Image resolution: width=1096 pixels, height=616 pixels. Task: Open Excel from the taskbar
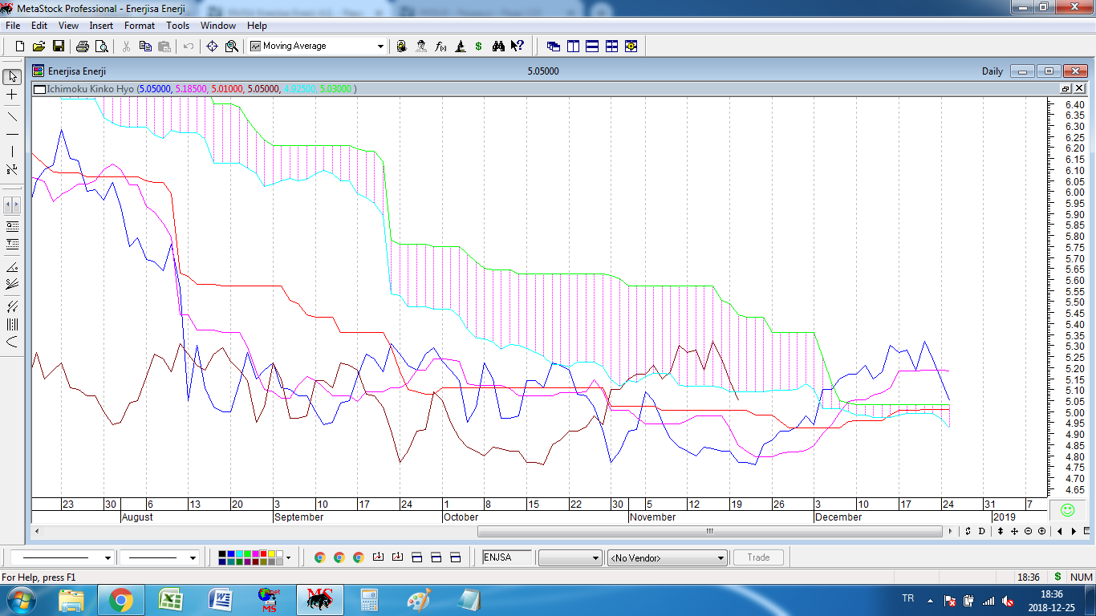(x=170, y=600)
